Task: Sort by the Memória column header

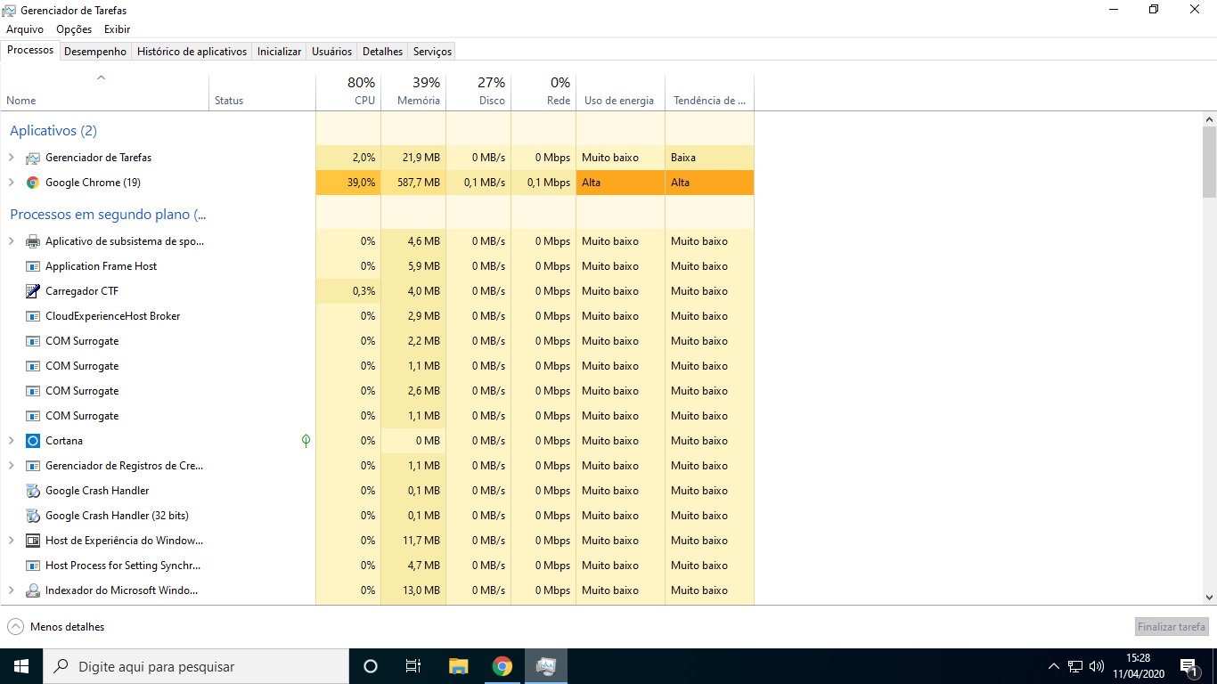Action: [x=413, y=92]
